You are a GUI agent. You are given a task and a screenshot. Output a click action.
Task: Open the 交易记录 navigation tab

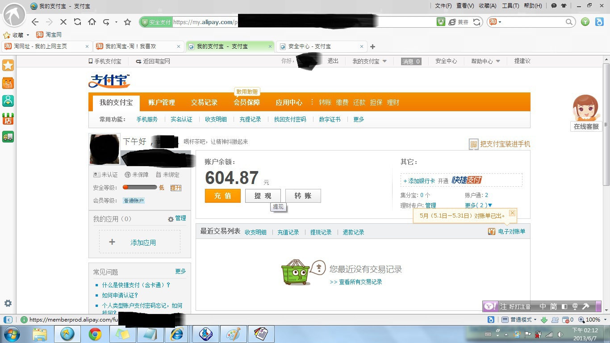pos(204,103)
